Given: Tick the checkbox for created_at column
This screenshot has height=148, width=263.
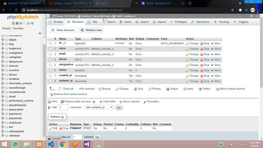Looking at the screenshot, I should click(50, 76).
